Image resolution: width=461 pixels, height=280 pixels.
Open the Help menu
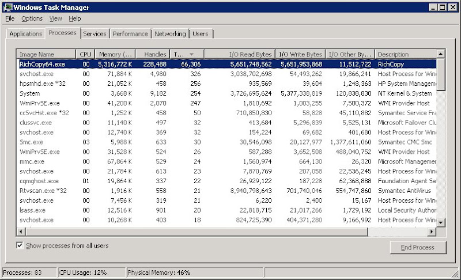point(75,18)
